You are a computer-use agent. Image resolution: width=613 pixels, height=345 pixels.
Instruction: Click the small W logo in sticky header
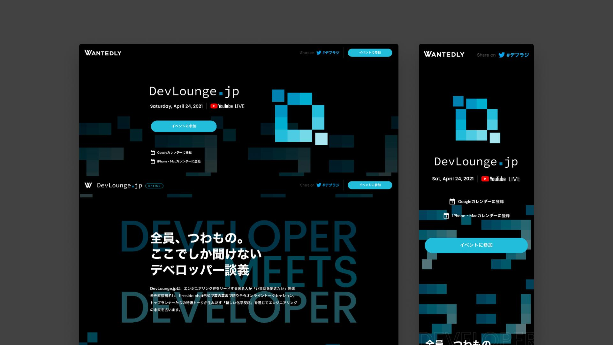[88, 185]
